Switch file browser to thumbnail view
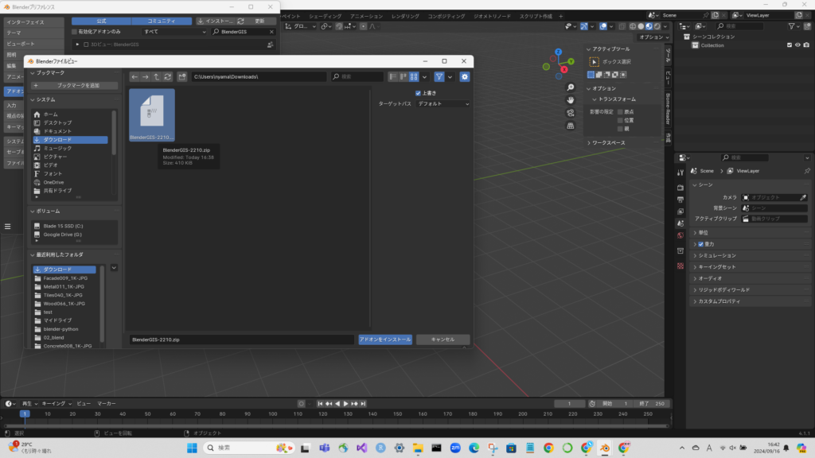This screenshot has width=815, height=458. [x=414, y=76]
